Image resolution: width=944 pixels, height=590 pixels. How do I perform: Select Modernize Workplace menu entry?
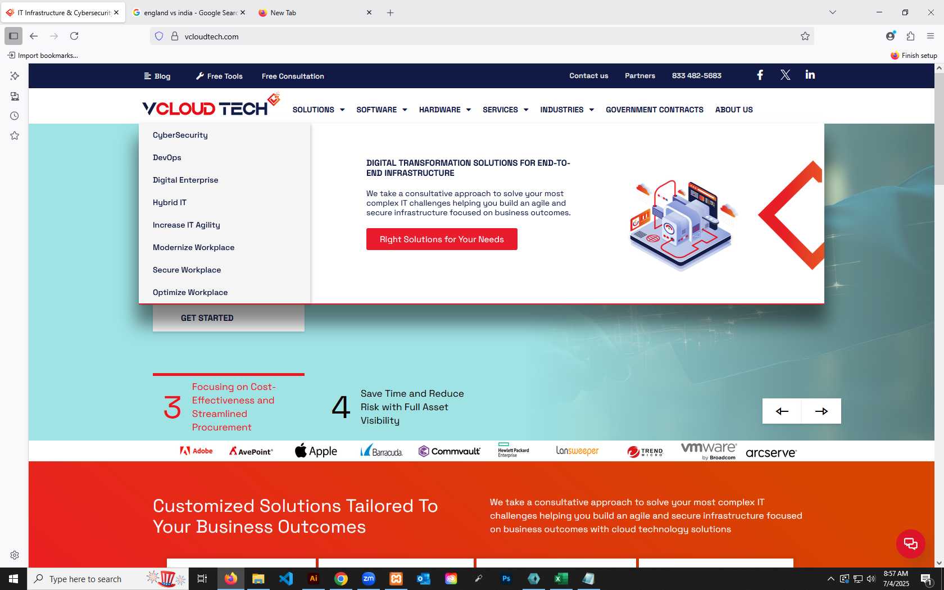tap(193, 247)
